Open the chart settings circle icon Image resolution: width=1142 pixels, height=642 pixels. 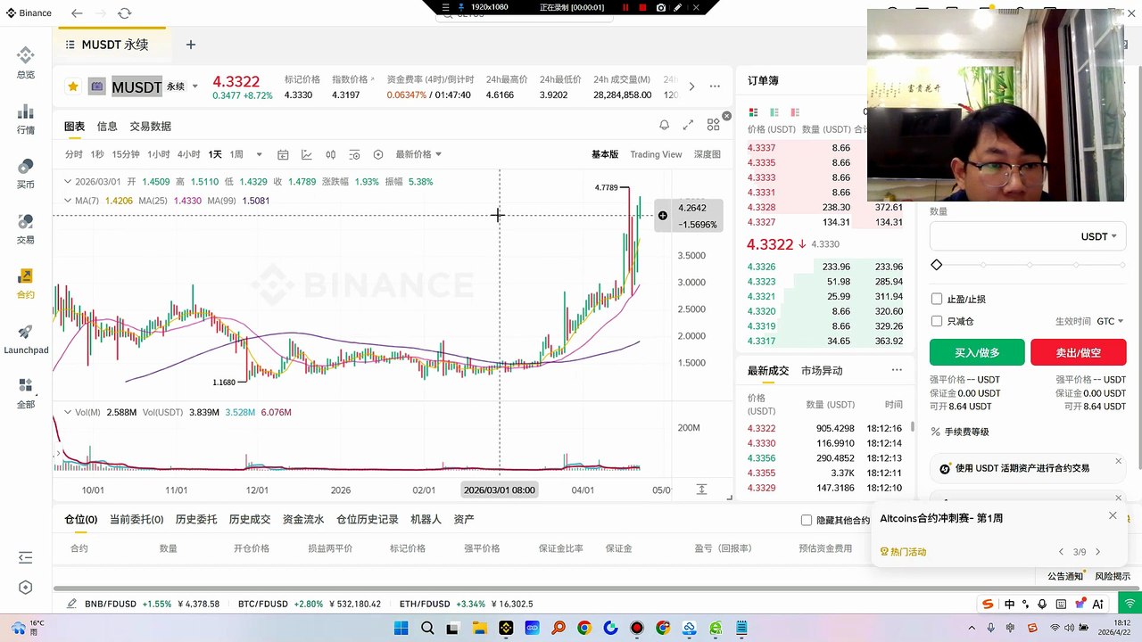click(378, 154)
